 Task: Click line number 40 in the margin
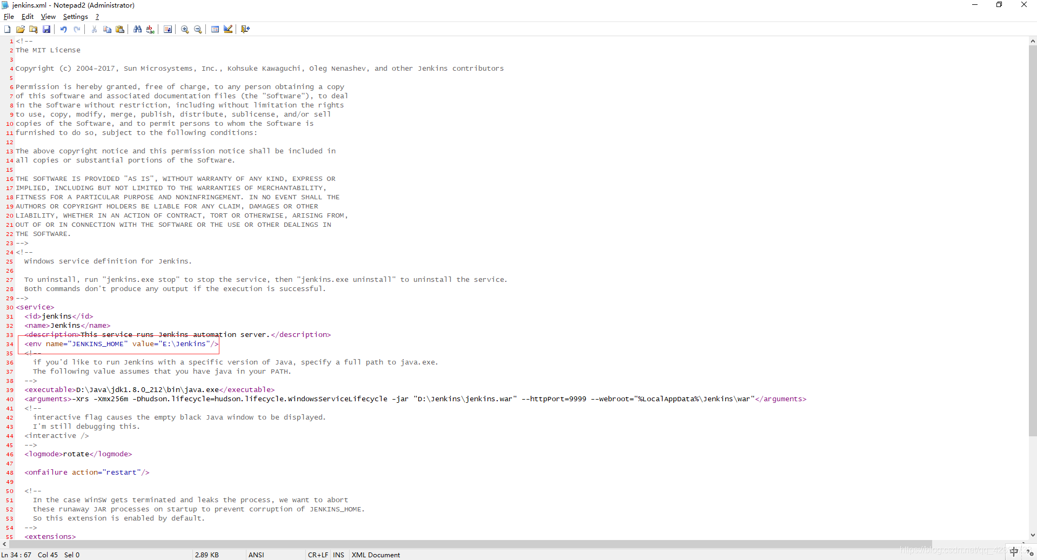point(10,400)
